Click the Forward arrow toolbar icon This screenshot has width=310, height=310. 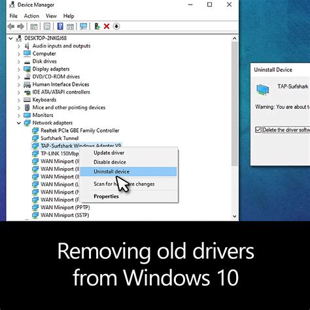click(20, 27)
